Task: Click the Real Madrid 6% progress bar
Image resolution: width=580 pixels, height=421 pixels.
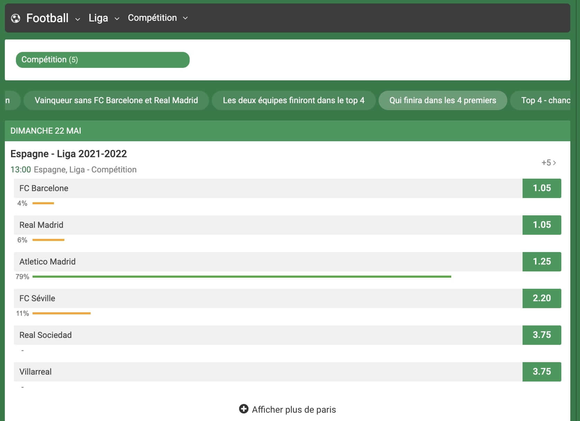Action: [48, 240]
